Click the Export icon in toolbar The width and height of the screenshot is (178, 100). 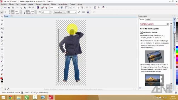(46, 7)
